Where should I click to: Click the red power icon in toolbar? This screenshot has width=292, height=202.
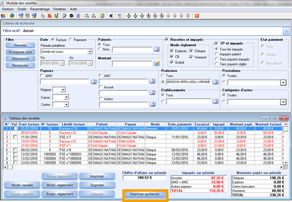click(x=197, y=16)
